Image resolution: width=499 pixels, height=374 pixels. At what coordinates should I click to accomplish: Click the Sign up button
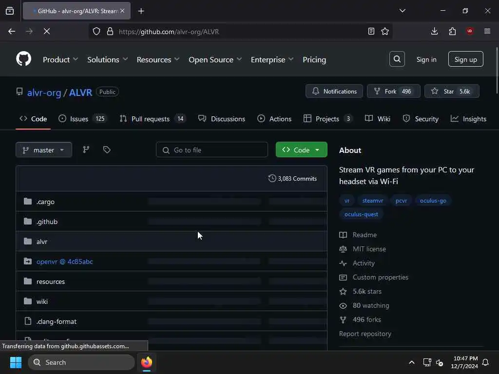pos(465,59)
